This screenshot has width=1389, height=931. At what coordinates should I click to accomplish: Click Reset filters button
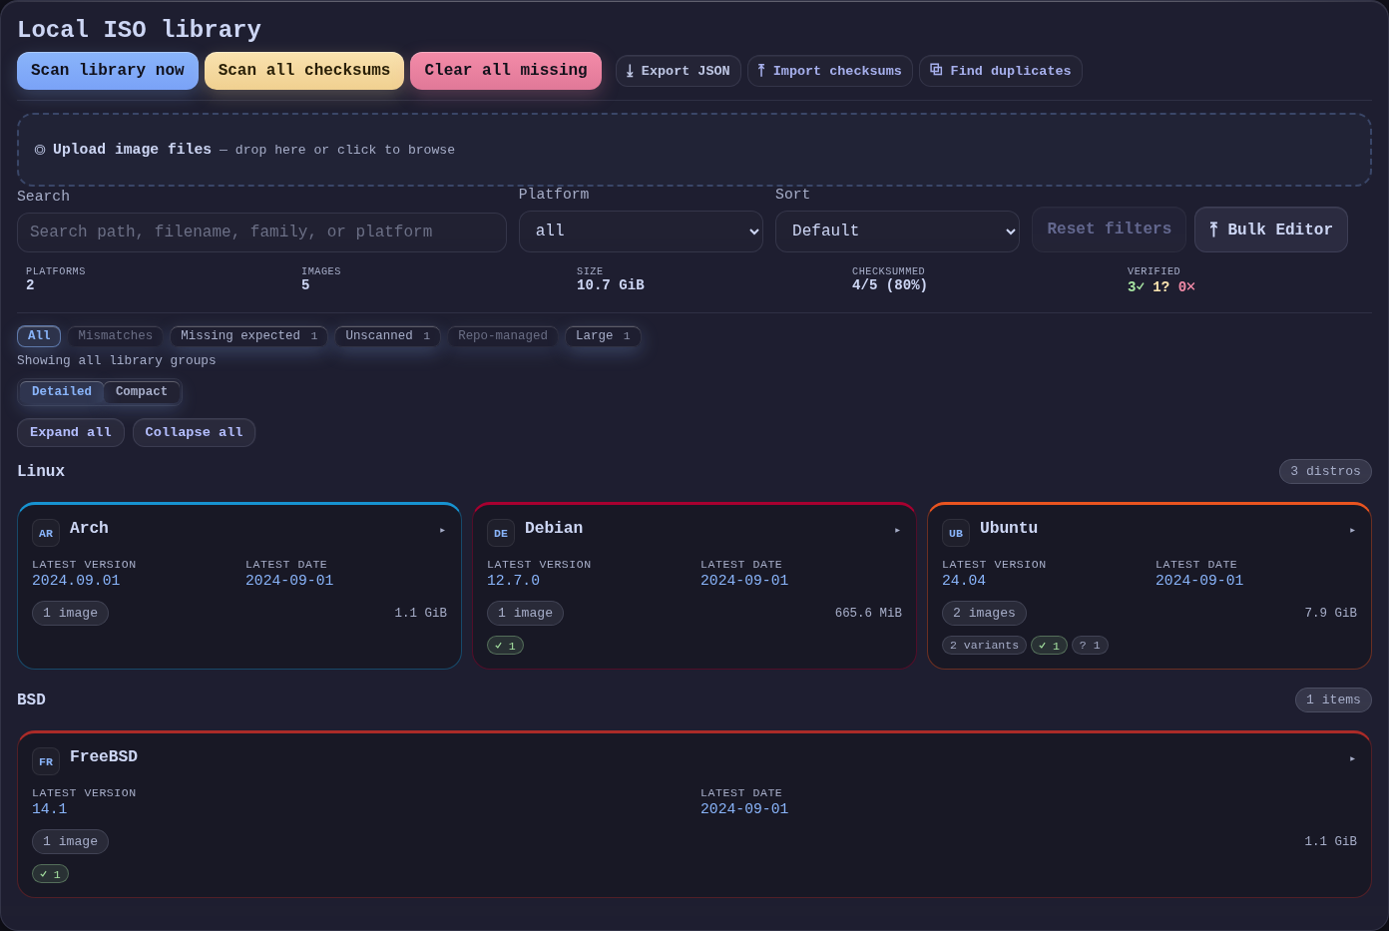tap(1109, 230)
